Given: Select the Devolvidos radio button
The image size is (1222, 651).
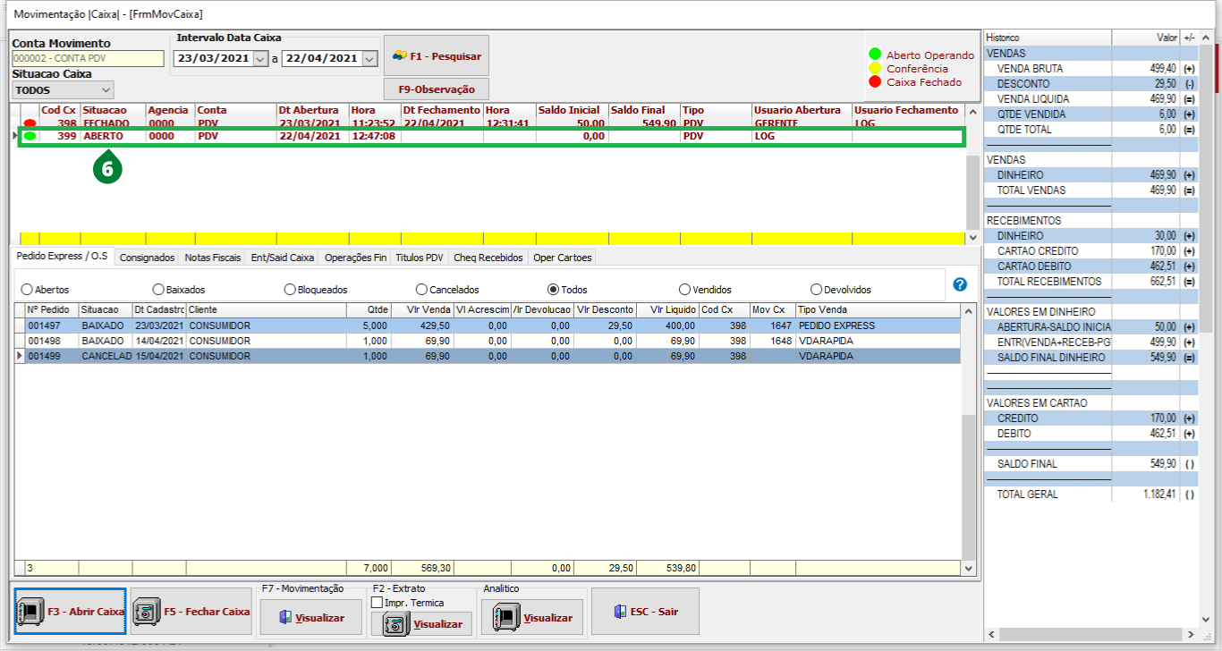Looking at the screenshot, I should click(x=817, y=290).
